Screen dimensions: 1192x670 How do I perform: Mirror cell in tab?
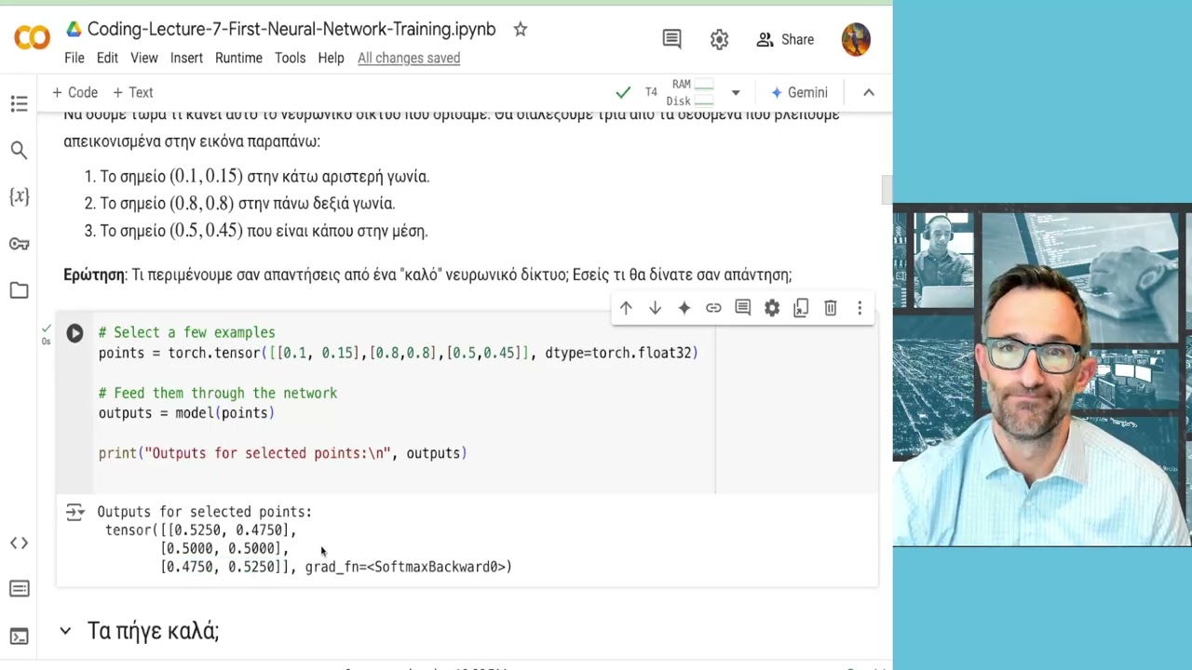(x=801, y=308)
